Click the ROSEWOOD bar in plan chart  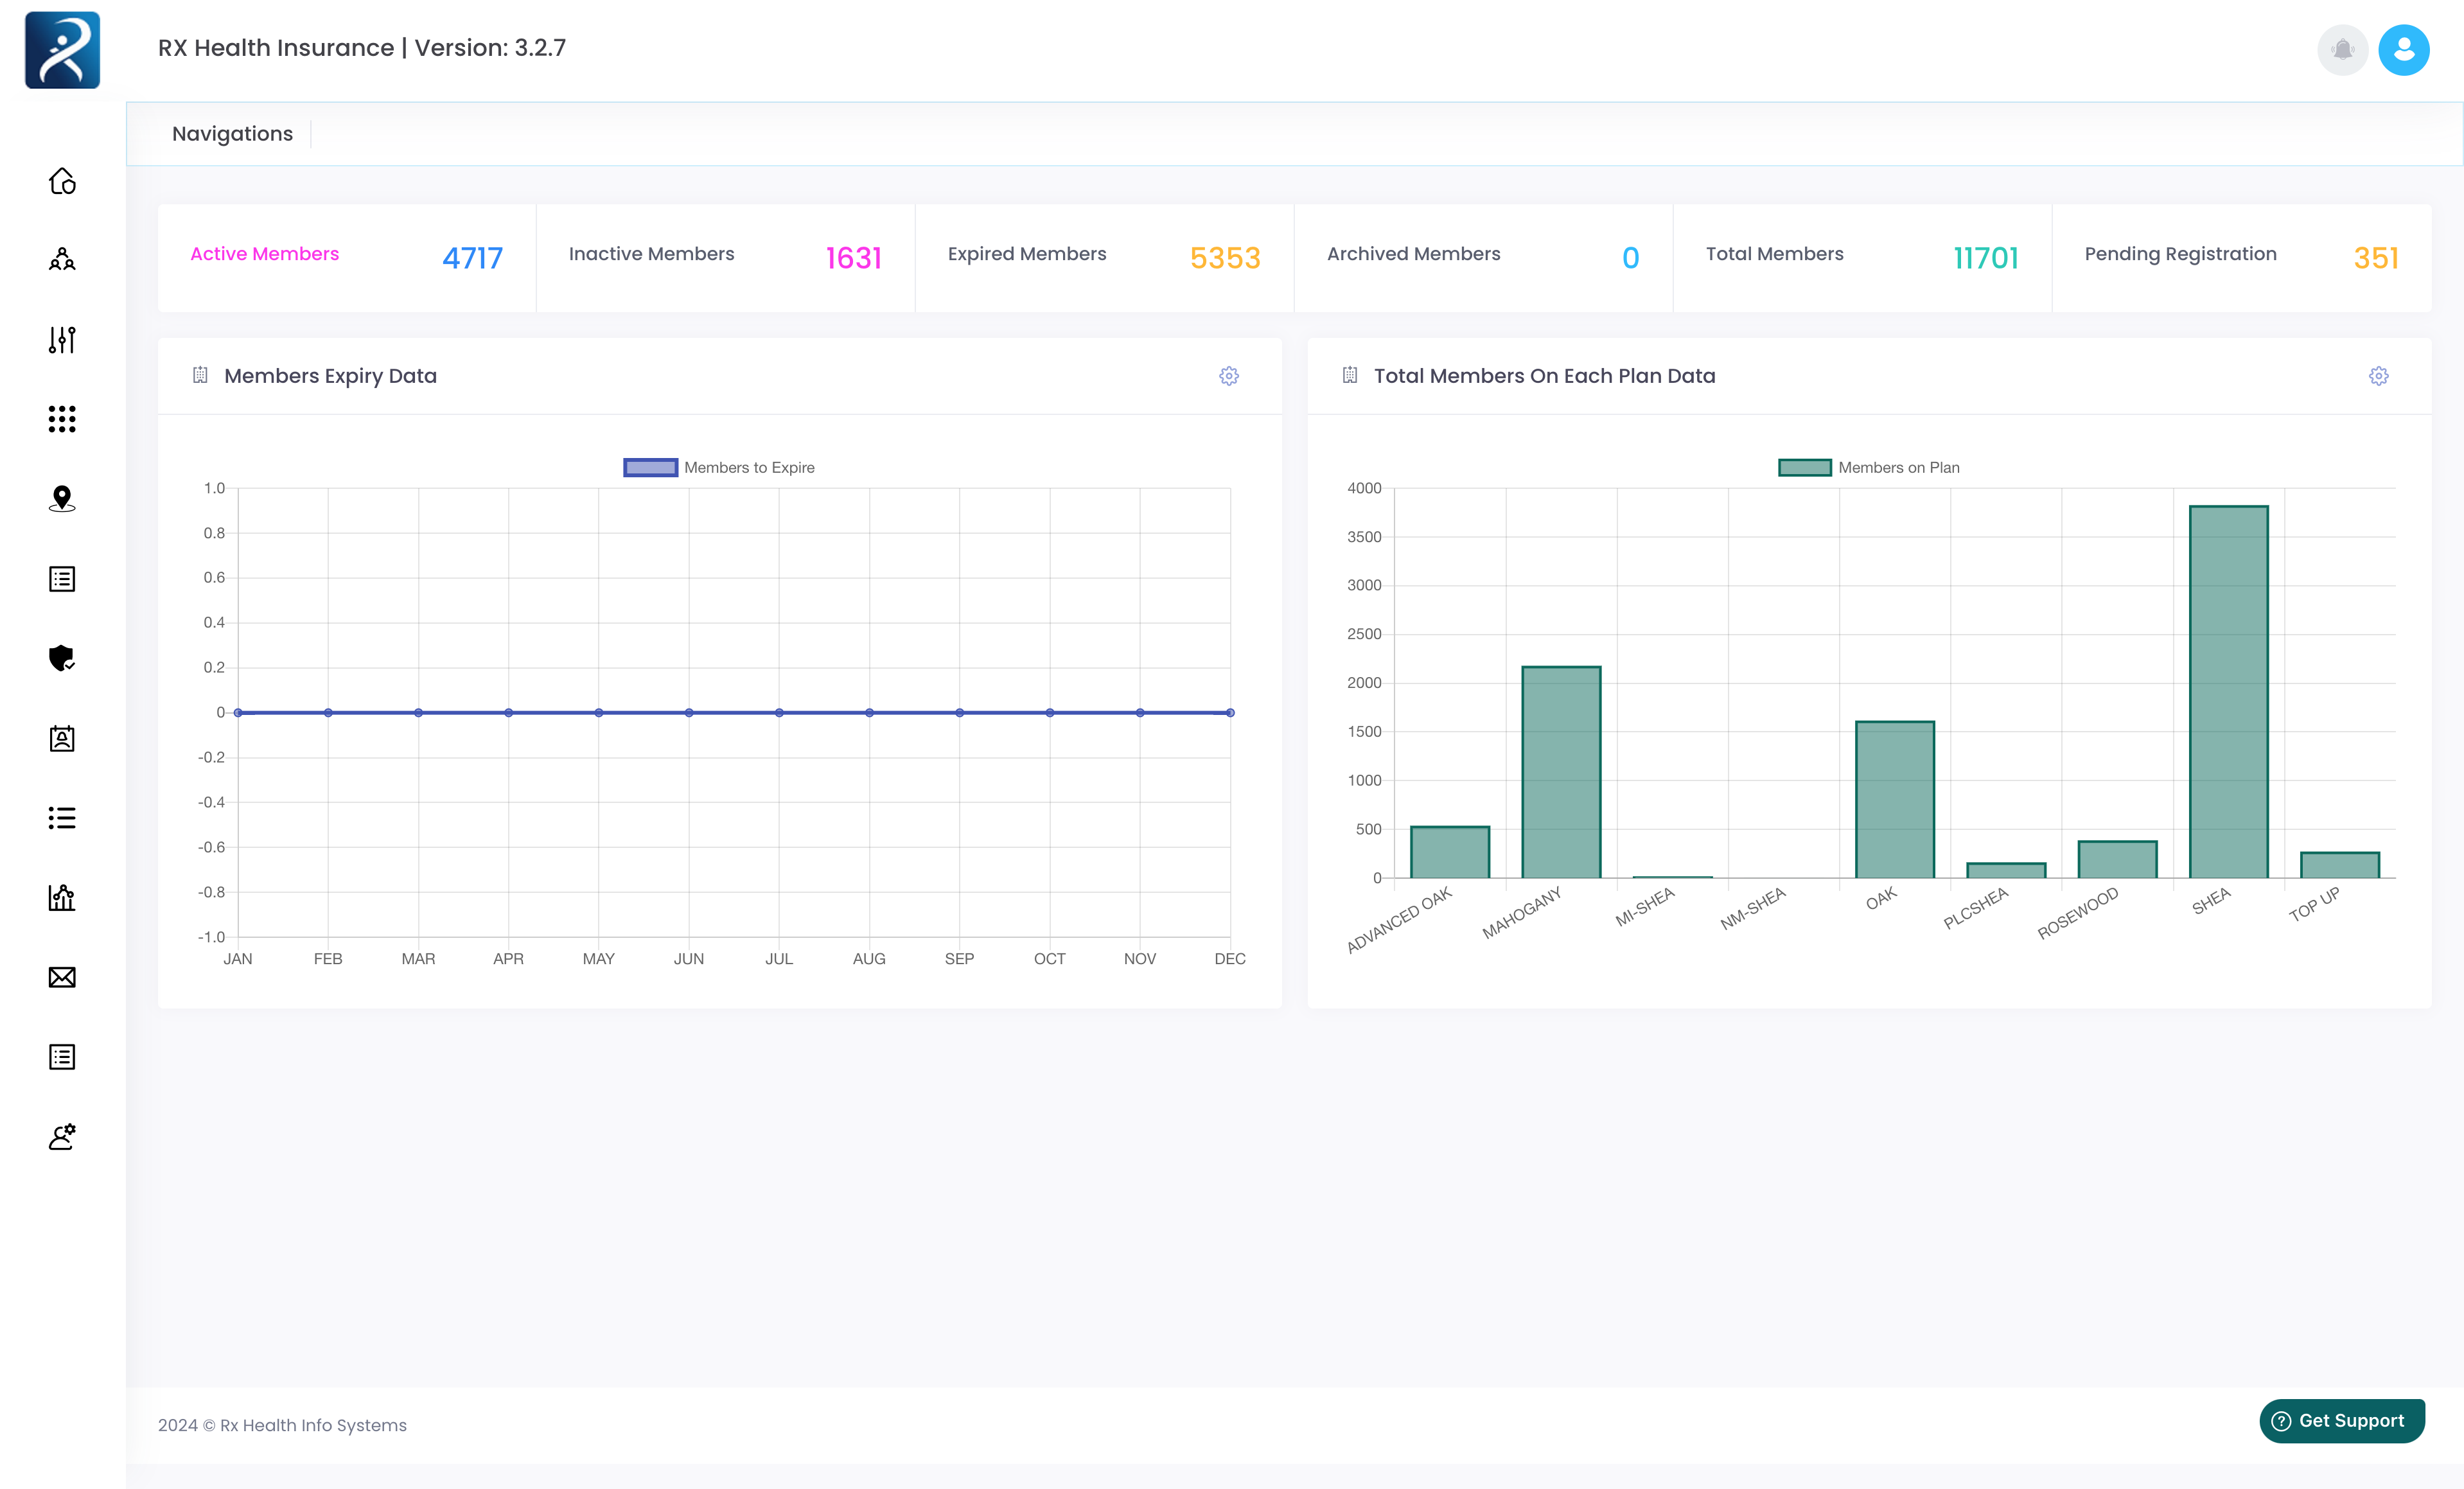tap(2117, 860)
